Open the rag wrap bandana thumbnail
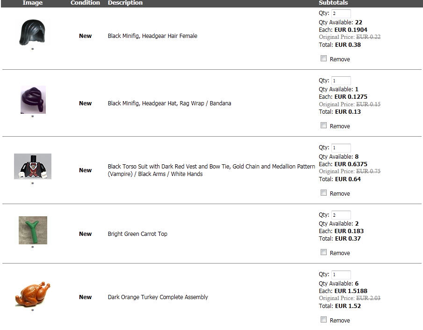This screenshot has height=330, width=423. [x=33, y=100]
